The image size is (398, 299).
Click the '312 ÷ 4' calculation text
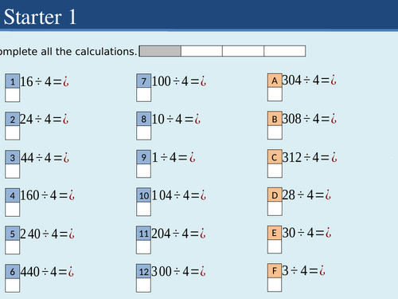[300, 157]
